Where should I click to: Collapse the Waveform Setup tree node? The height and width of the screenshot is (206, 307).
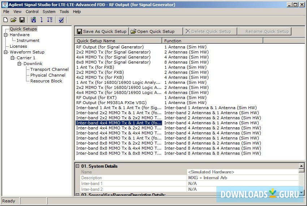tap(6, 52)
